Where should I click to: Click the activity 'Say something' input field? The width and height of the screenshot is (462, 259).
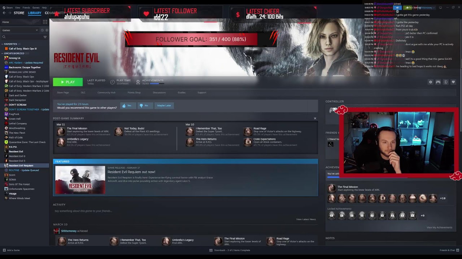pos(185,211)
